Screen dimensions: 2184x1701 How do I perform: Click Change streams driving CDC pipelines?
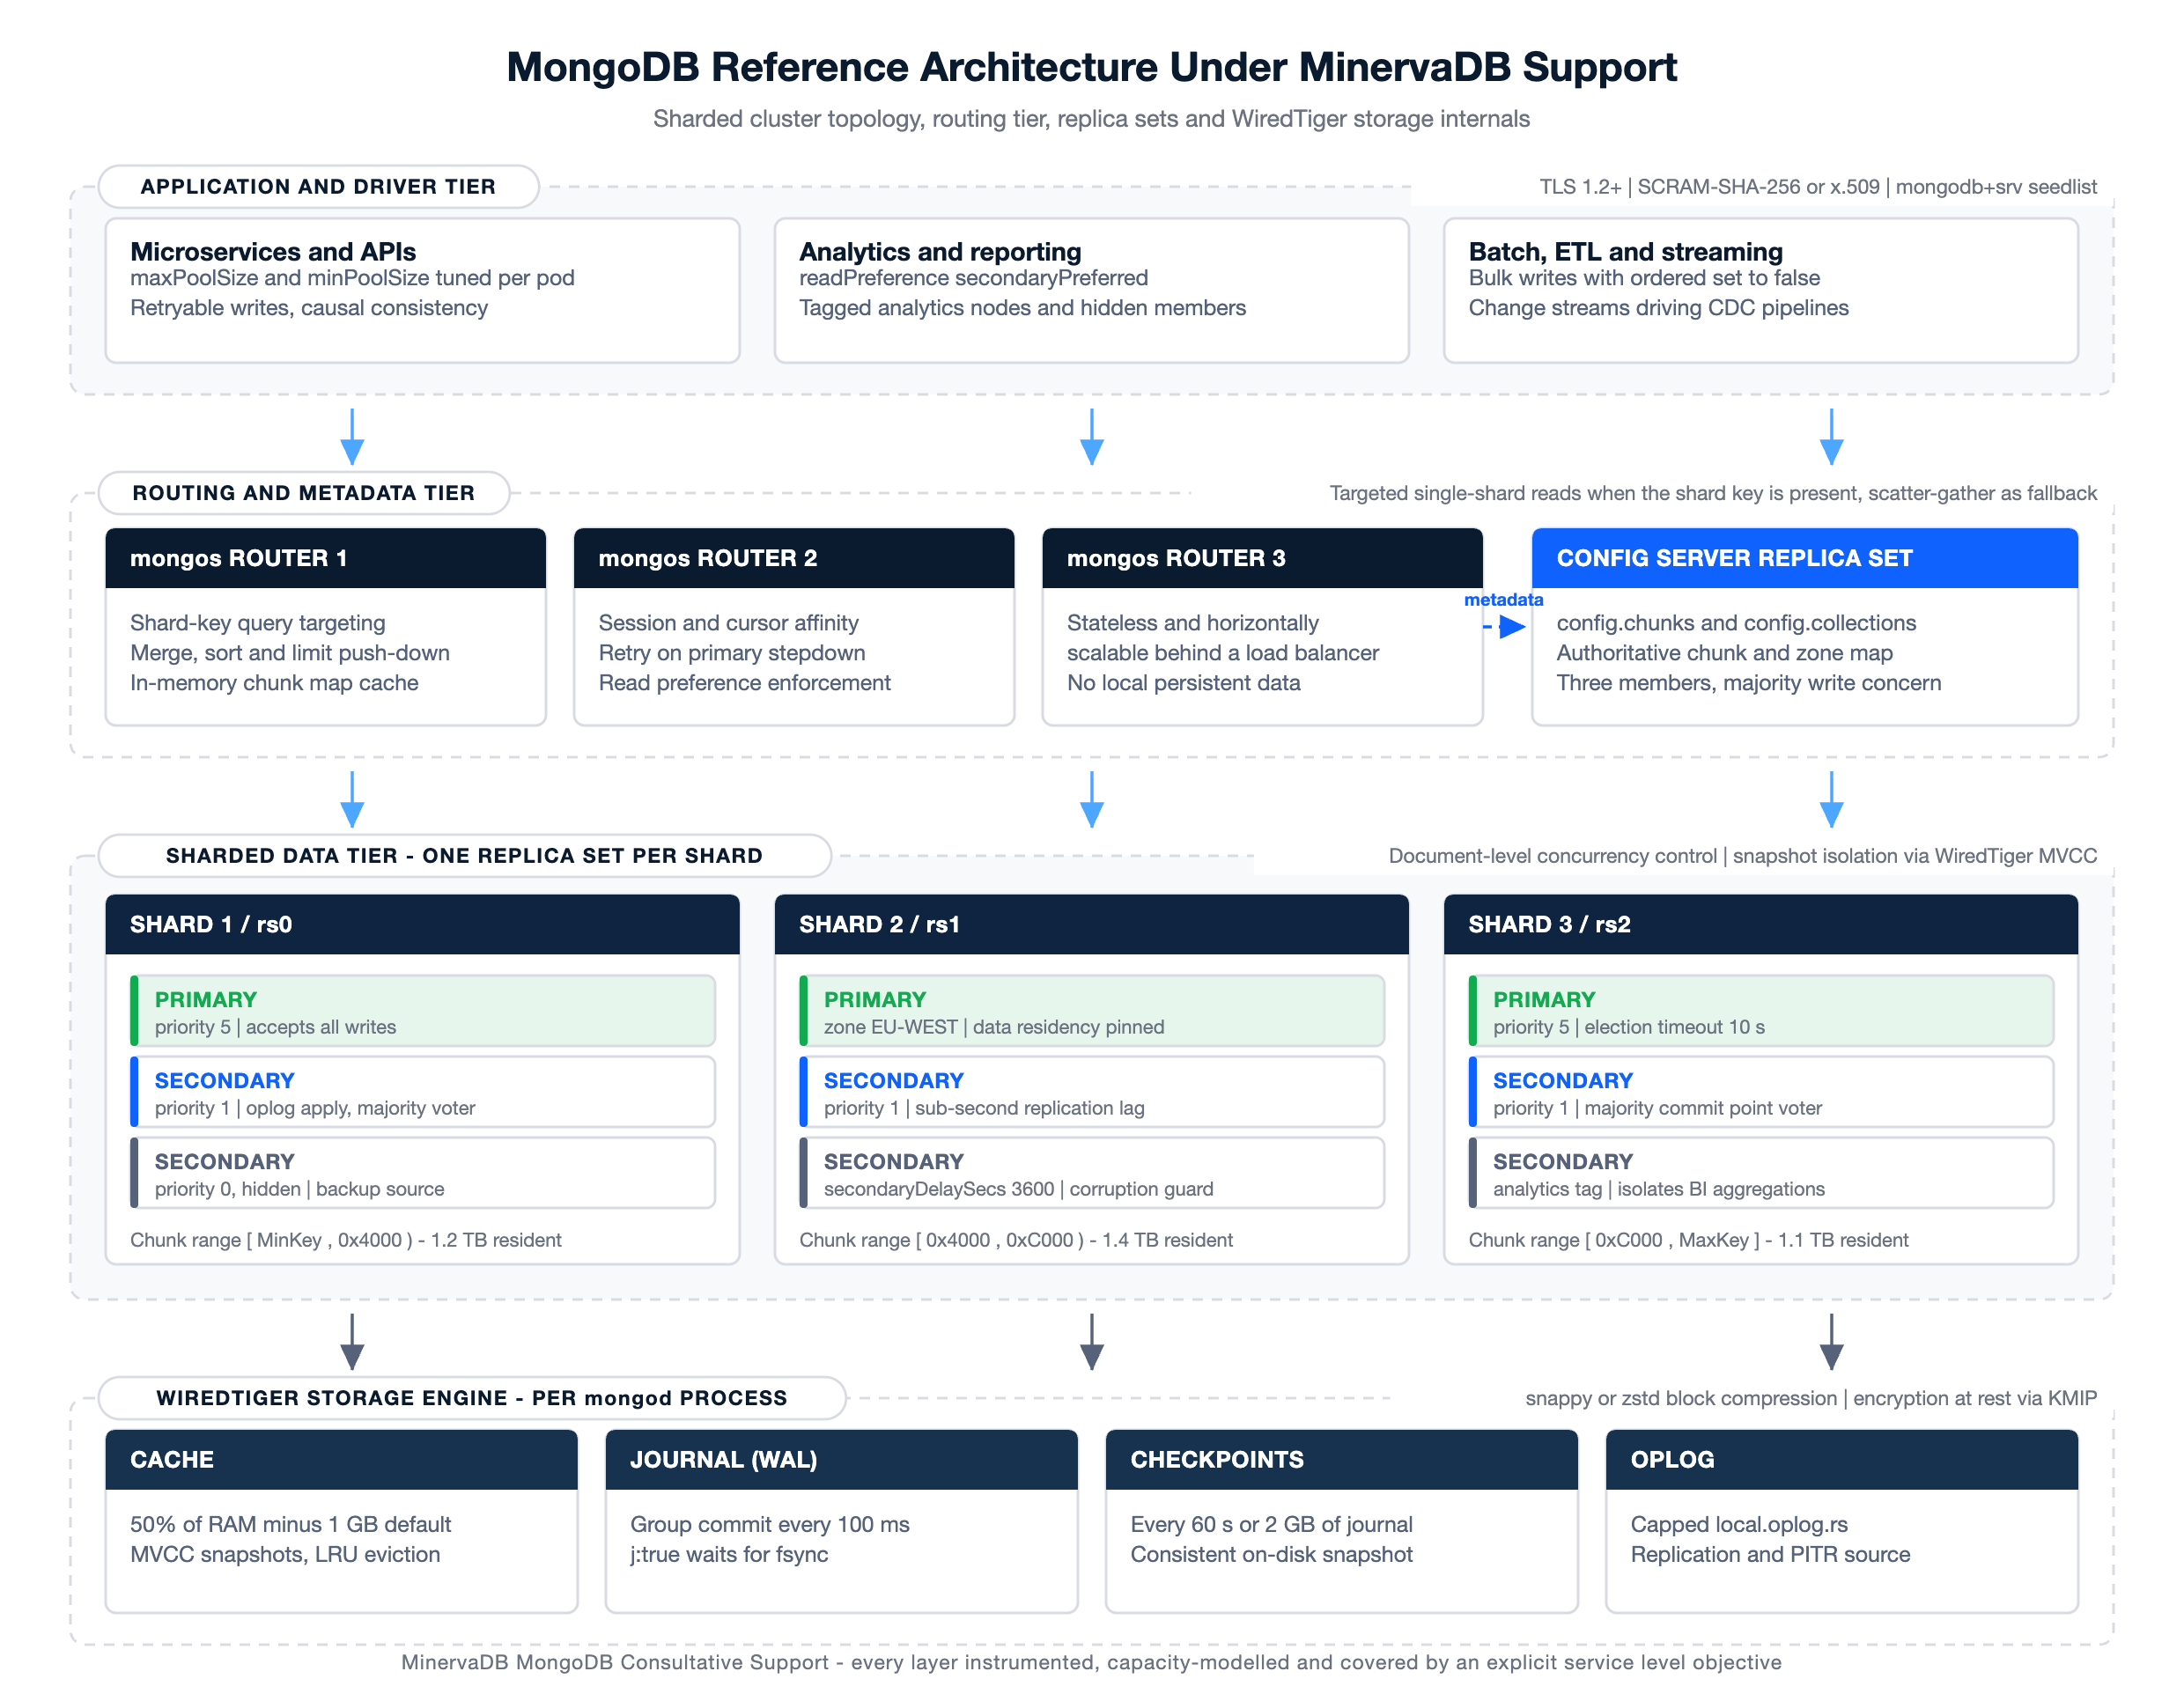(1658, 308)
